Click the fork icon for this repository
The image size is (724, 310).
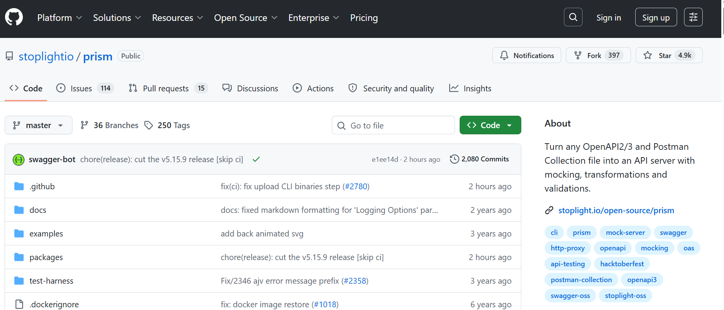[577, 55]
